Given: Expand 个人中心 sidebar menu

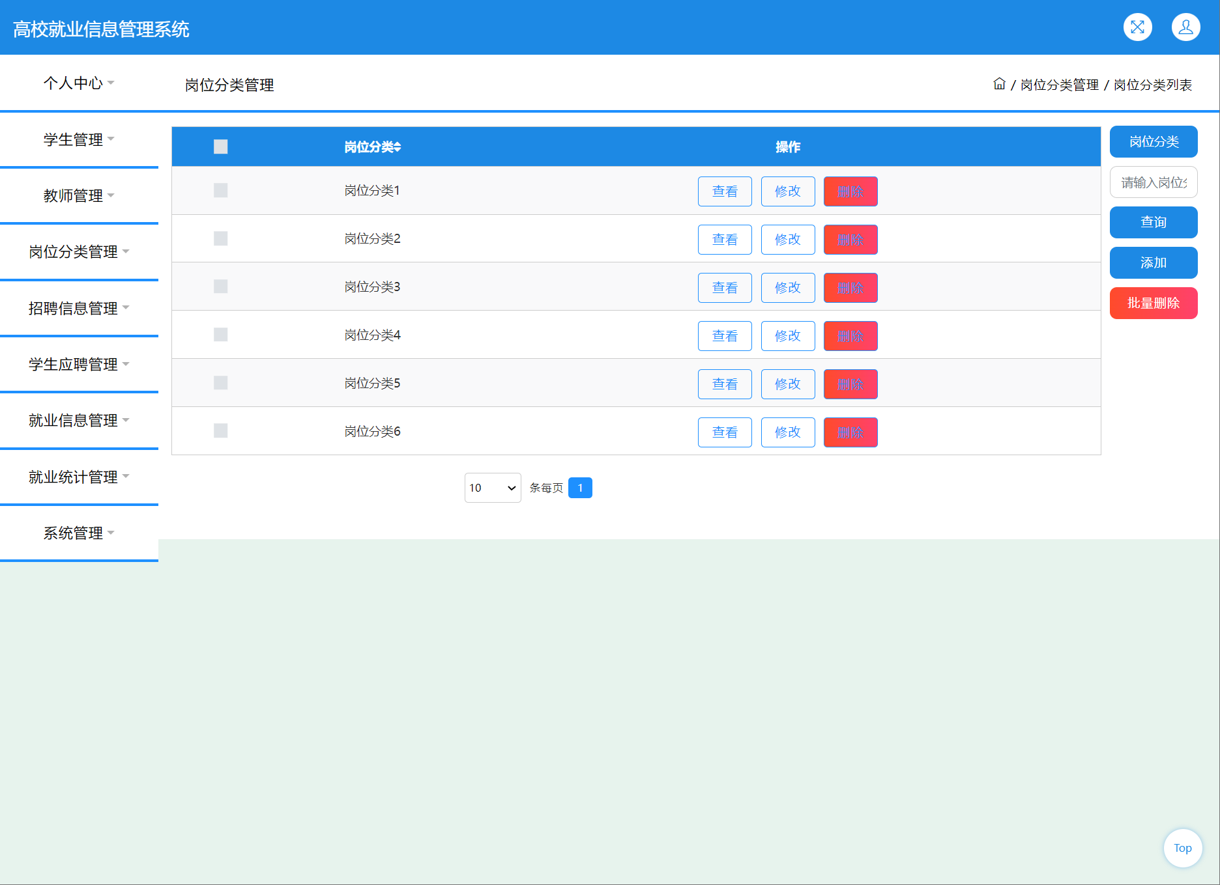Looking at the screenshot, I should [79, 83].
